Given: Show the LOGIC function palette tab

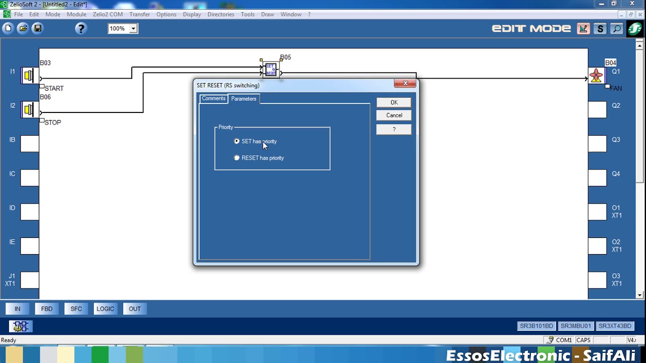Looking at the screenshot, I should tap(105, 309).
